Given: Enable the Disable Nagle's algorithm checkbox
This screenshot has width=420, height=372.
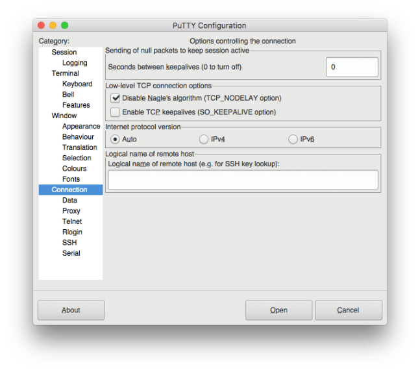Looking at the screenshot, I should tap(116, 98).
